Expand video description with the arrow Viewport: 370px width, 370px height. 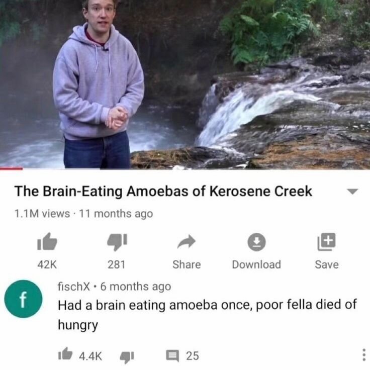(x=352, y=192)
